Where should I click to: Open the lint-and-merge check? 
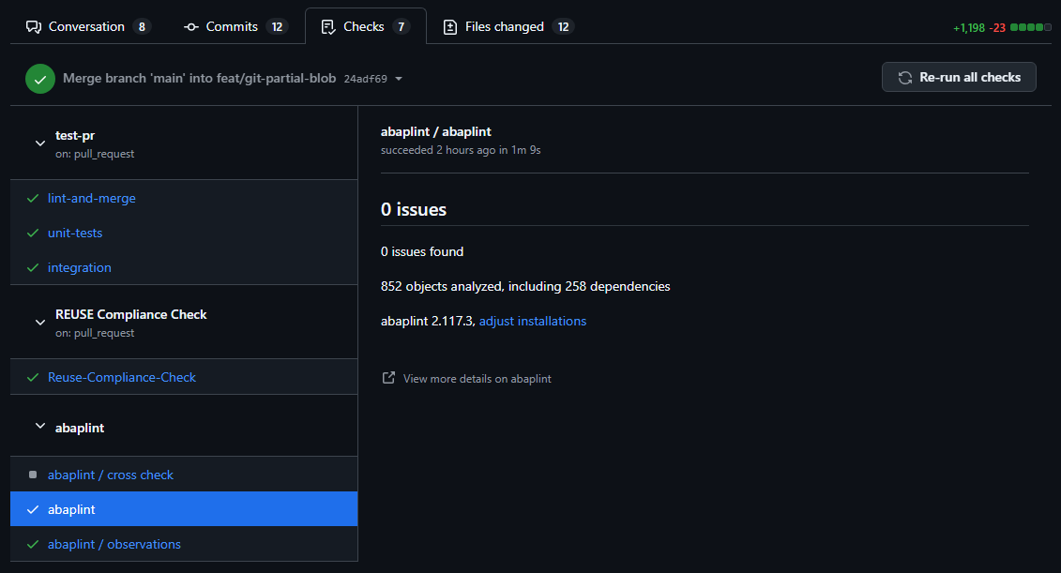(x=91, y=198)
